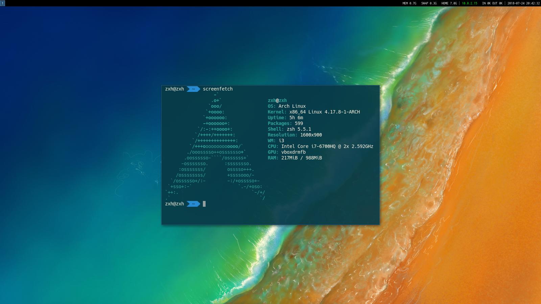Click the SWAP 0.3G status block
This screenshot has height=304, width=541.
(429, 3)
